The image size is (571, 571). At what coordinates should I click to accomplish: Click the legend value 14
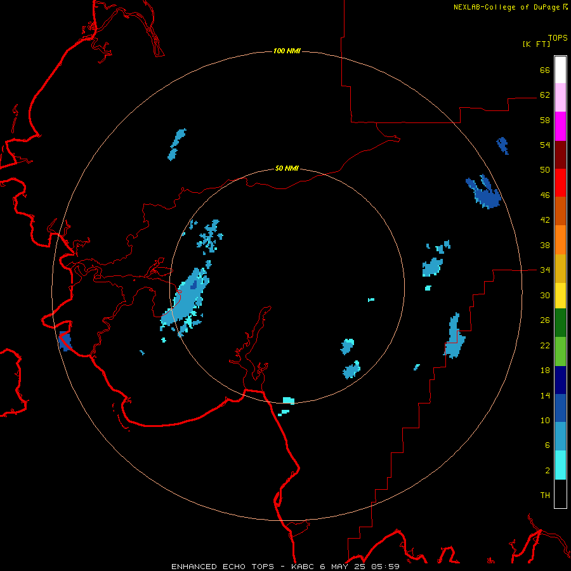[545, 395]
